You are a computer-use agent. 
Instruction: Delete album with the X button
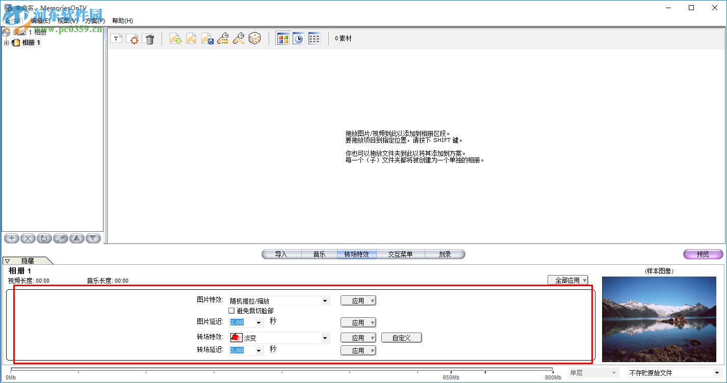coord(28,238)
